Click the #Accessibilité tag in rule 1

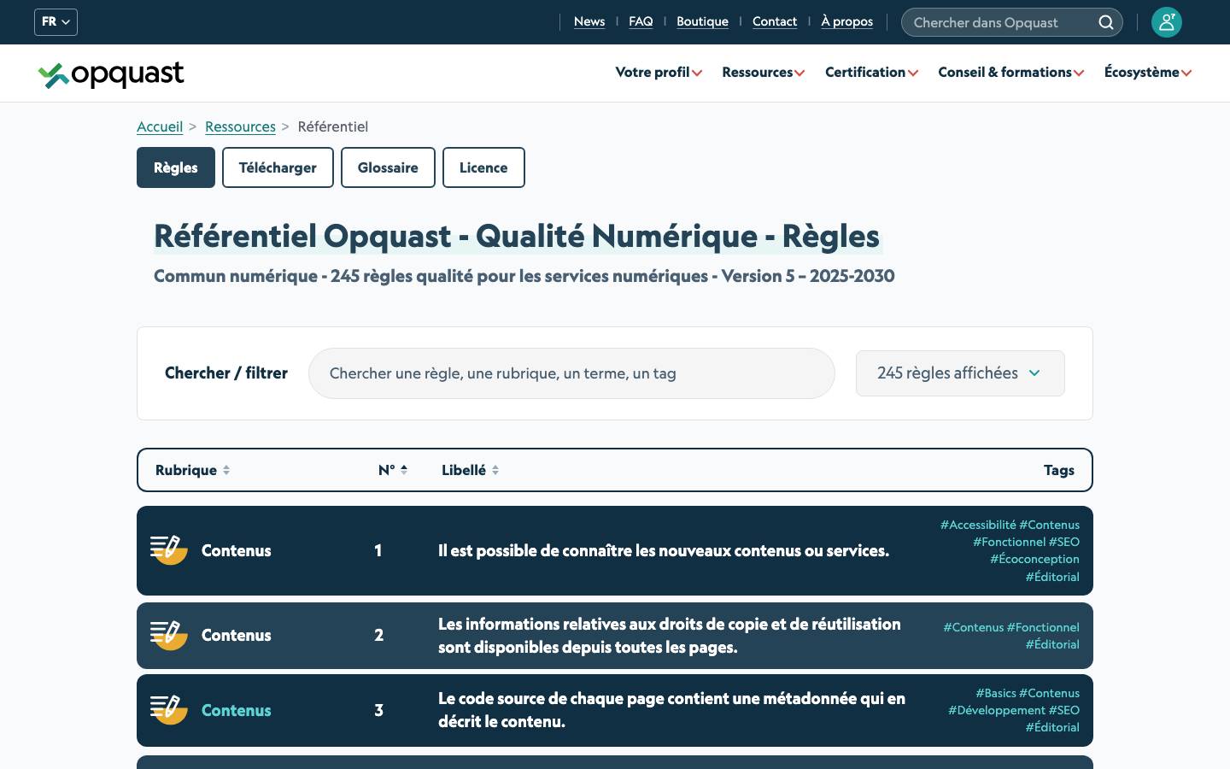(x=978, y=525)
